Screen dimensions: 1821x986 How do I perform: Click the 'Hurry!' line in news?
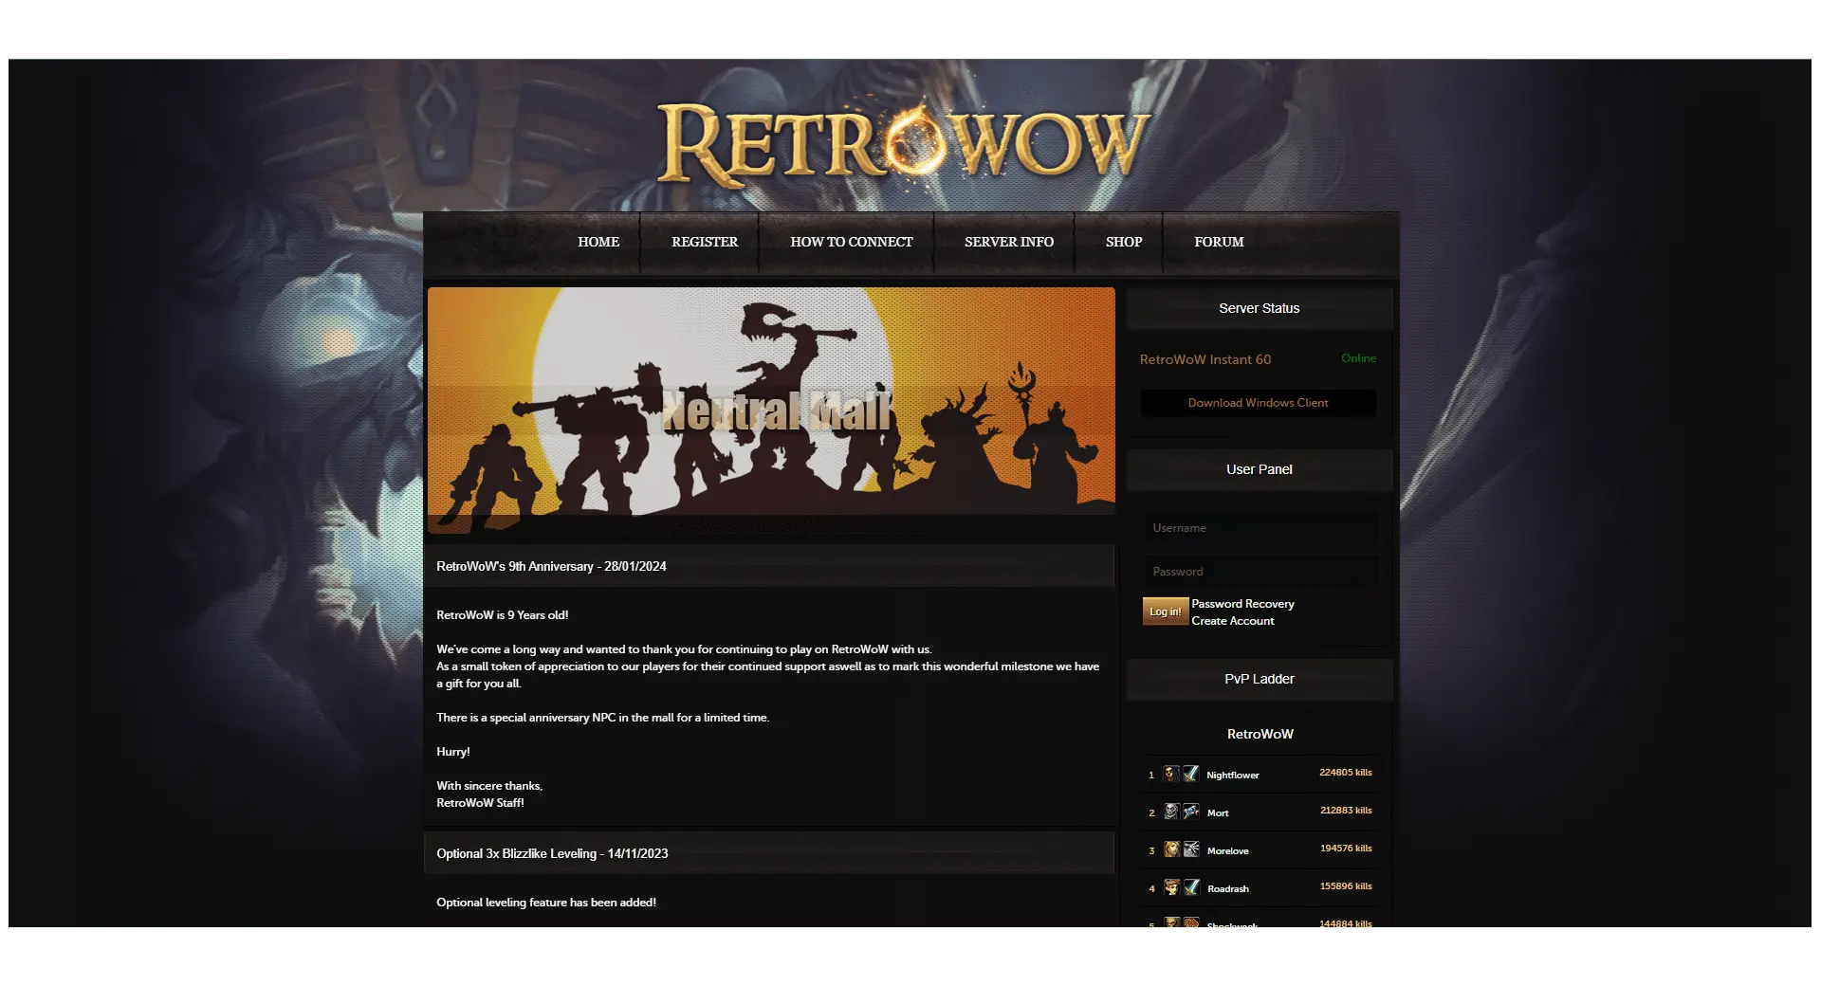coord(452,752)
